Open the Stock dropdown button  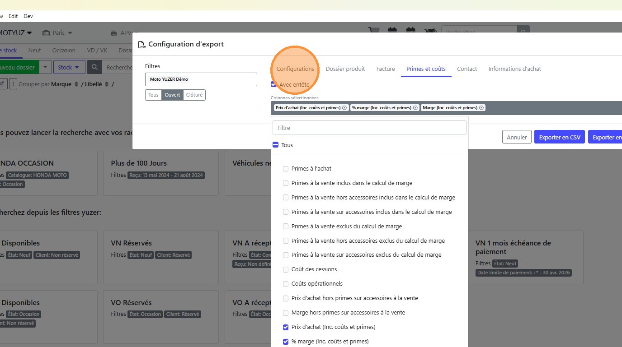coord(69,68)
